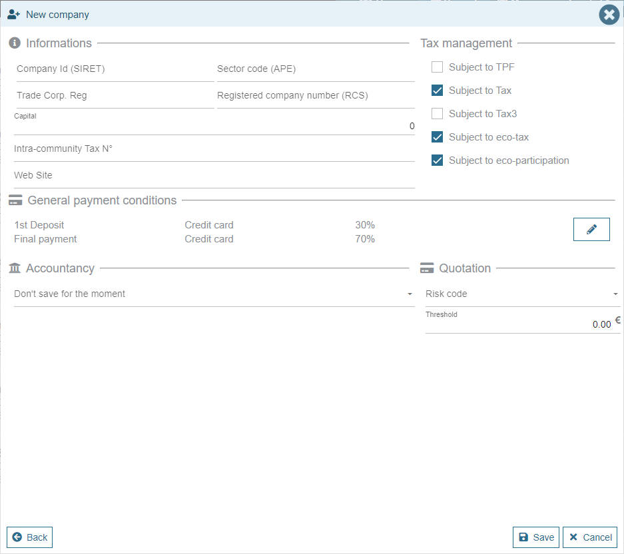The width and height of the screenshot is (624, 554).
Task: Click the Registered company number (RCS) field
Action: click(x=315, y=96)
